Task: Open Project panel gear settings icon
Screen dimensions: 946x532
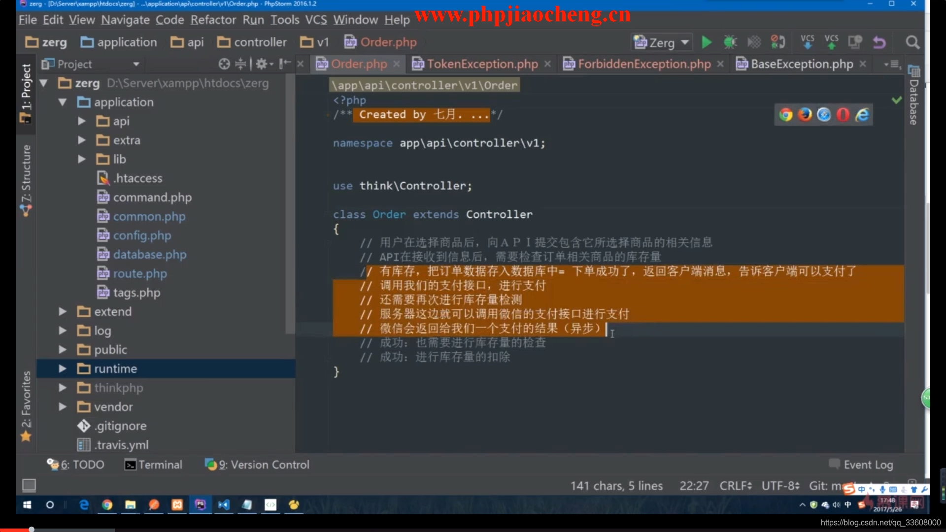Action: (x=264, y=64)
